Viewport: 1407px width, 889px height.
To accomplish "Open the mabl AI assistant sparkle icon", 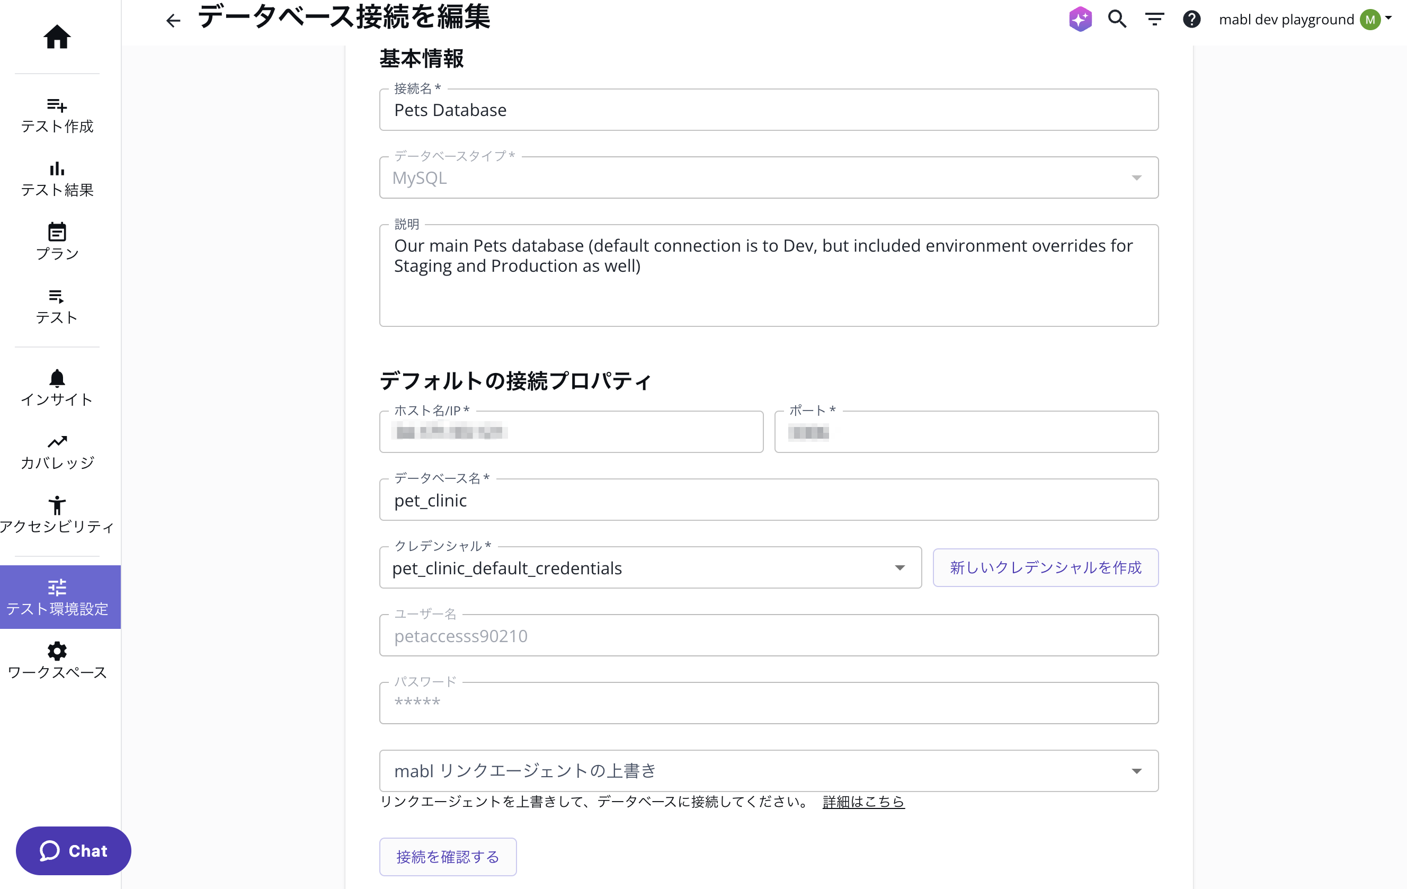I will pos(1080,19).
